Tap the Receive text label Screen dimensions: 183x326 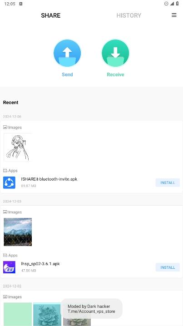tap(115, 74)
